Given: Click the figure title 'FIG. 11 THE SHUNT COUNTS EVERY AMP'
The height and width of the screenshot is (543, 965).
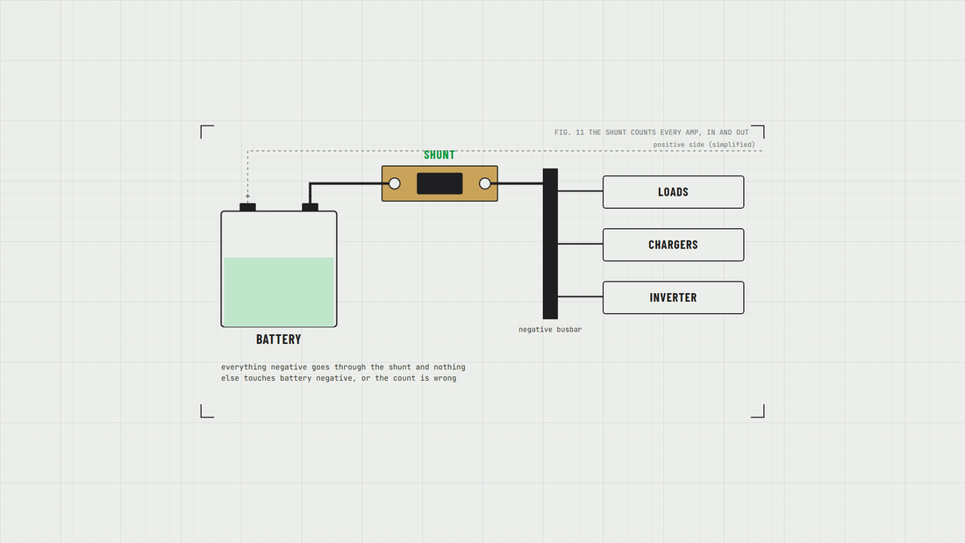Looking at the screenshot, I should point(652,132).
